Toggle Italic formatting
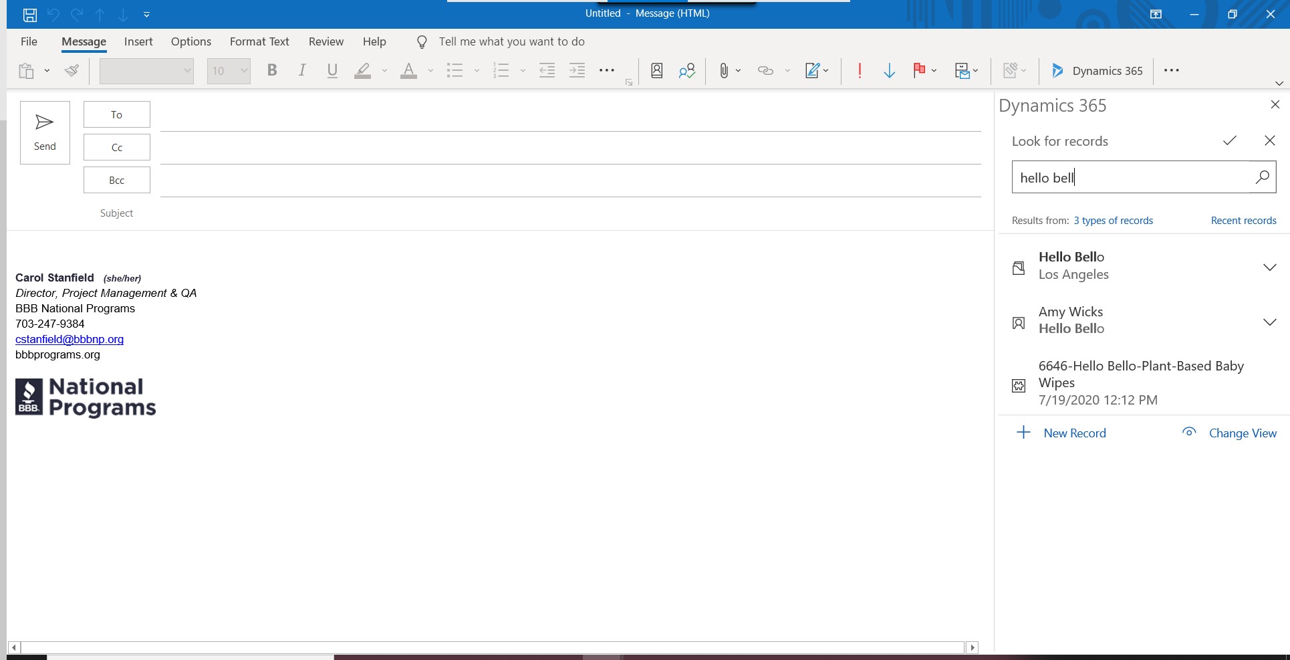Viewport: 1290px width, 660px height. tap(302, 70)
